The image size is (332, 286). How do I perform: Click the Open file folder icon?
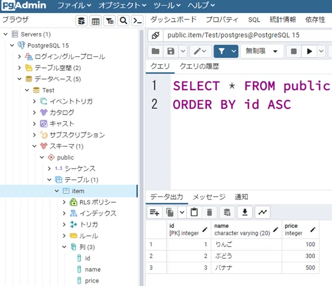tap(155, 51)
